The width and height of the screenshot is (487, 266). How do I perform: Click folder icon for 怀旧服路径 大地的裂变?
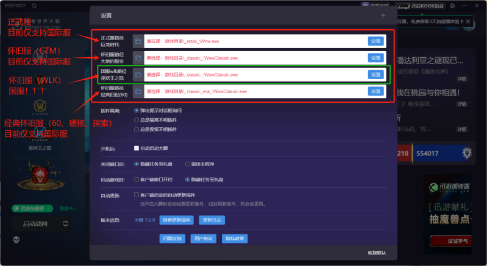click(x=138, y=58)
